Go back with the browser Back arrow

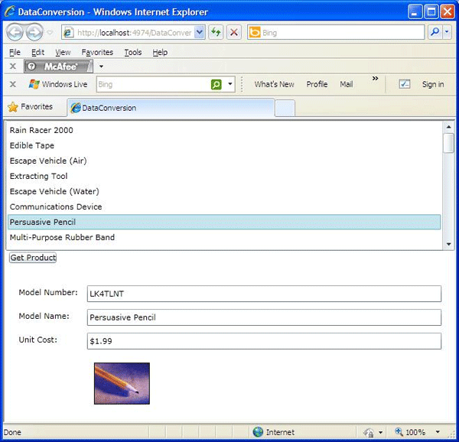15,32
